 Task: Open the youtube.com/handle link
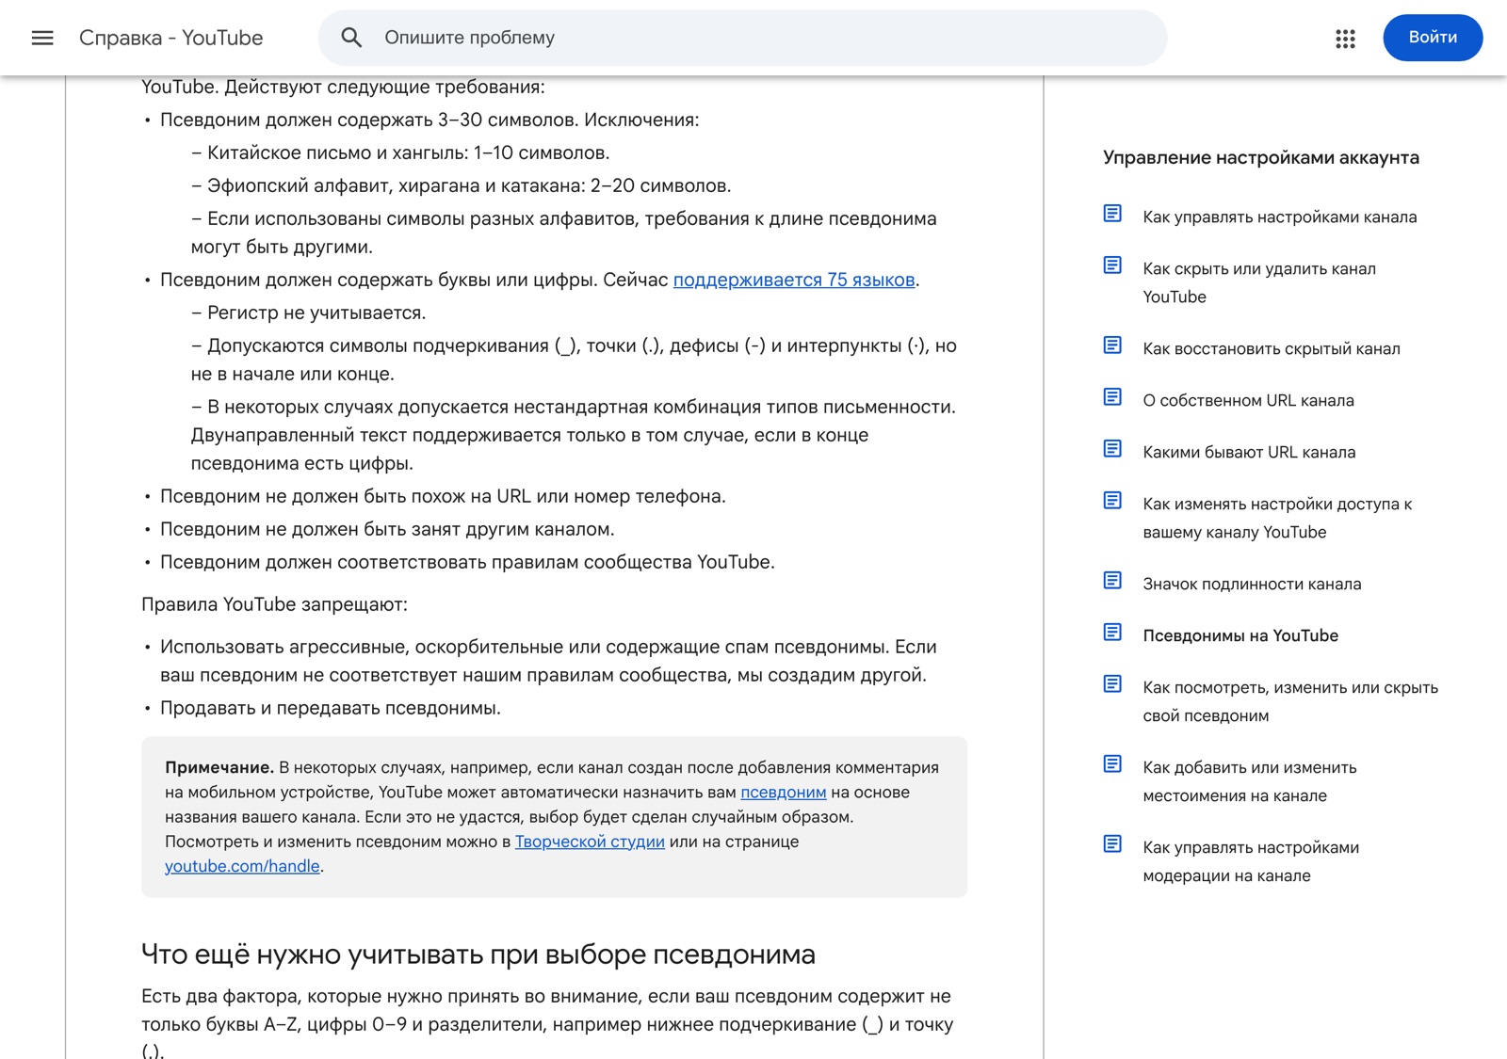(242, 866)
